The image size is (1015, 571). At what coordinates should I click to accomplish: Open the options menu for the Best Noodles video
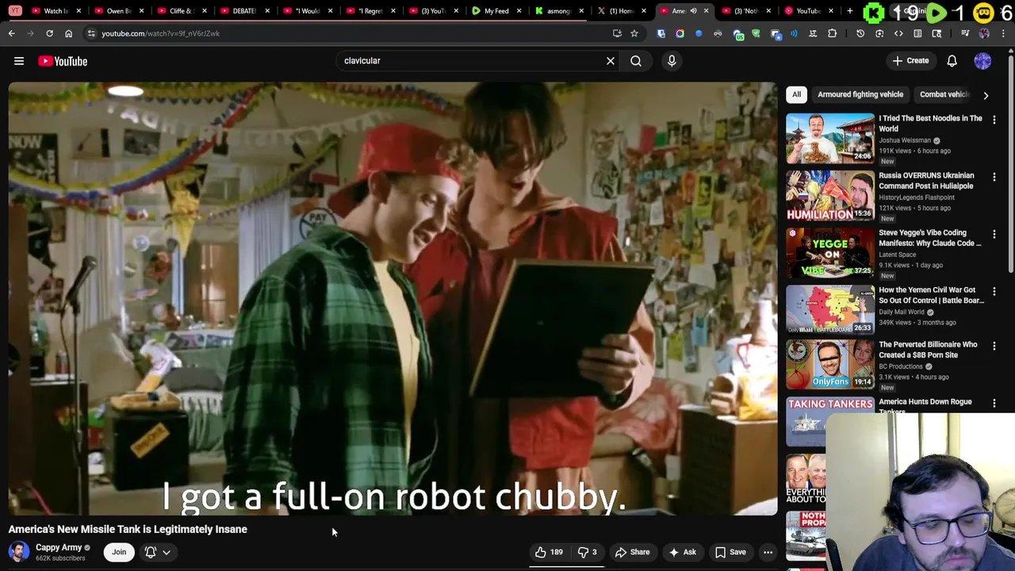(x=994, y=120)
